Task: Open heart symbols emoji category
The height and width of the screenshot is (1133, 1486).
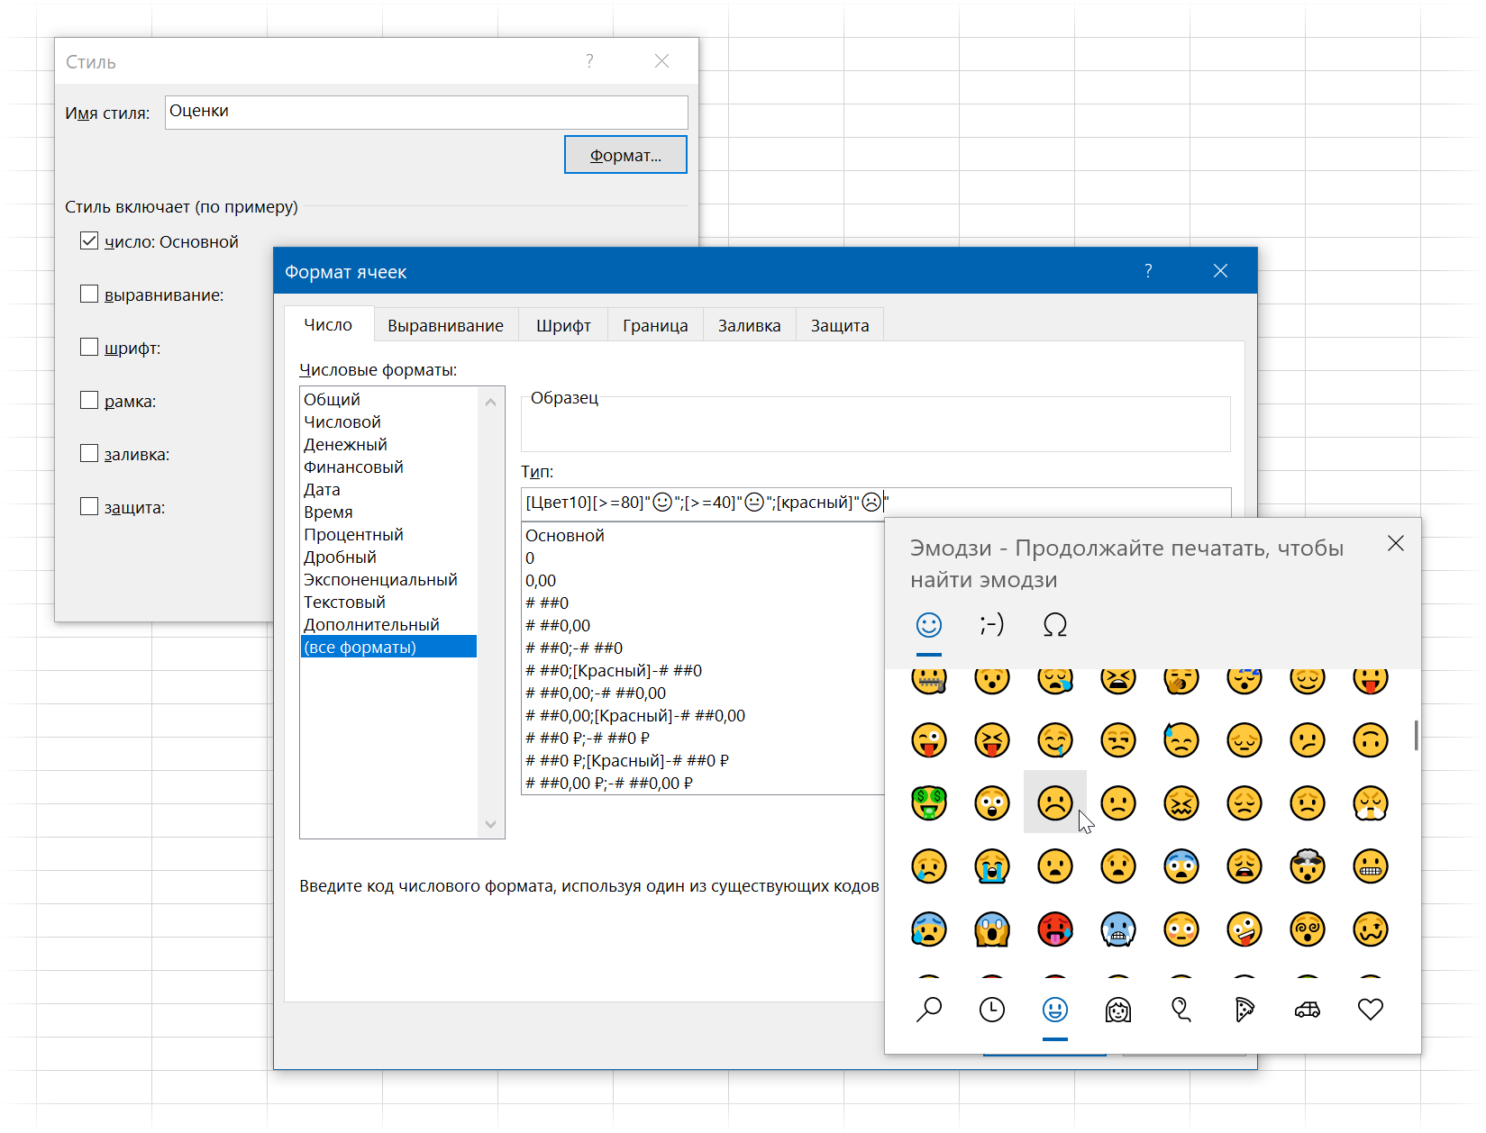Action: (x=1371, y=1010)
